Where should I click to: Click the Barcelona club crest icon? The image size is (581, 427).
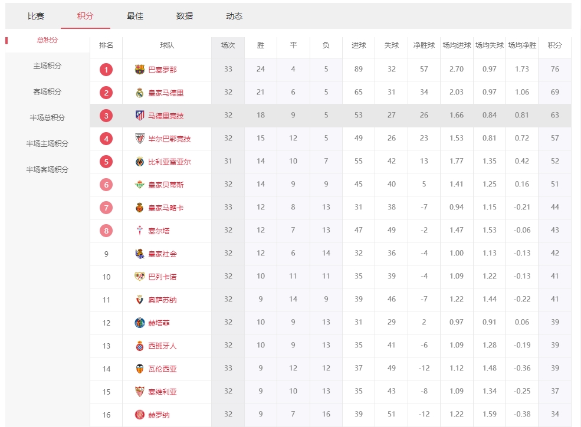coord(140,70)
